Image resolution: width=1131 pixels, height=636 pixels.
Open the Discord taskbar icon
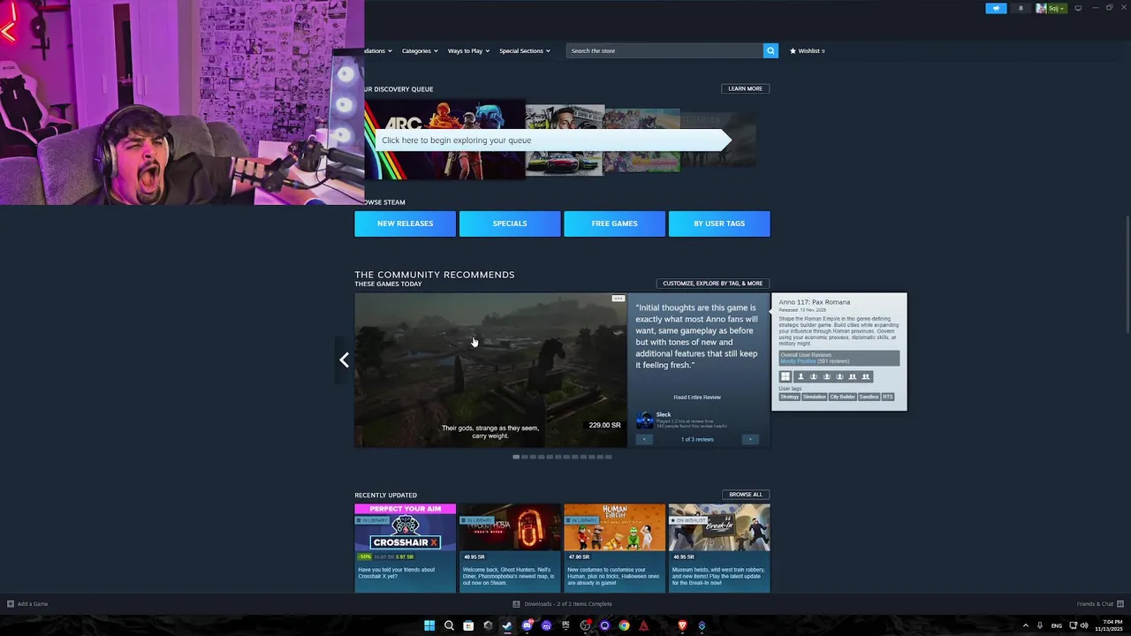(527, 625)
